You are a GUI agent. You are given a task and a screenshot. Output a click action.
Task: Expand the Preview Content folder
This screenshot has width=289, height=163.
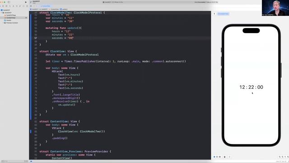click(3, 23)
